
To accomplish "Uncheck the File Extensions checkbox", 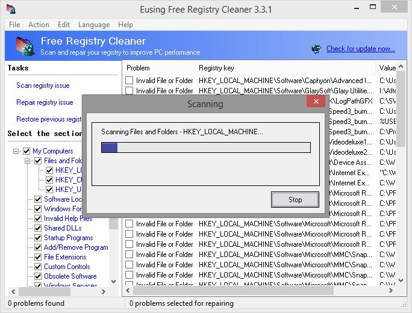I will pyautogui.click(x=38, y=257).
